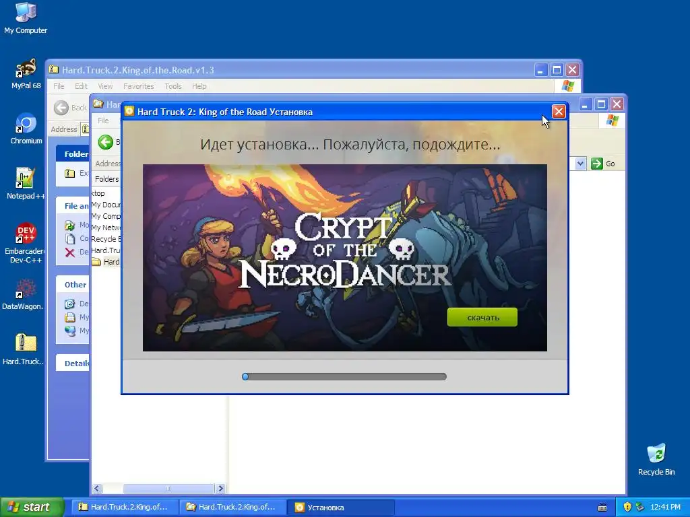Open the address bar dropdown arrow
The height and width of the screenshot is (517, 690).
580,164
